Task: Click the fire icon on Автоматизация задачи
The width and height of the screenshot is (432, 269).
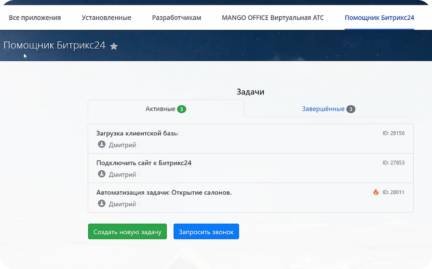Action: coord(376,192)
